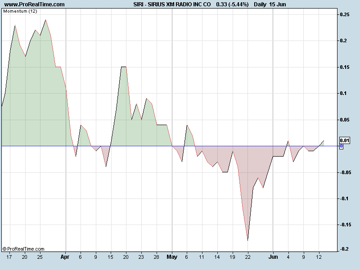This screenshot has width=360, height=270.
Task: Click the -0.2 label on the value axis
Action: (344, 249)
